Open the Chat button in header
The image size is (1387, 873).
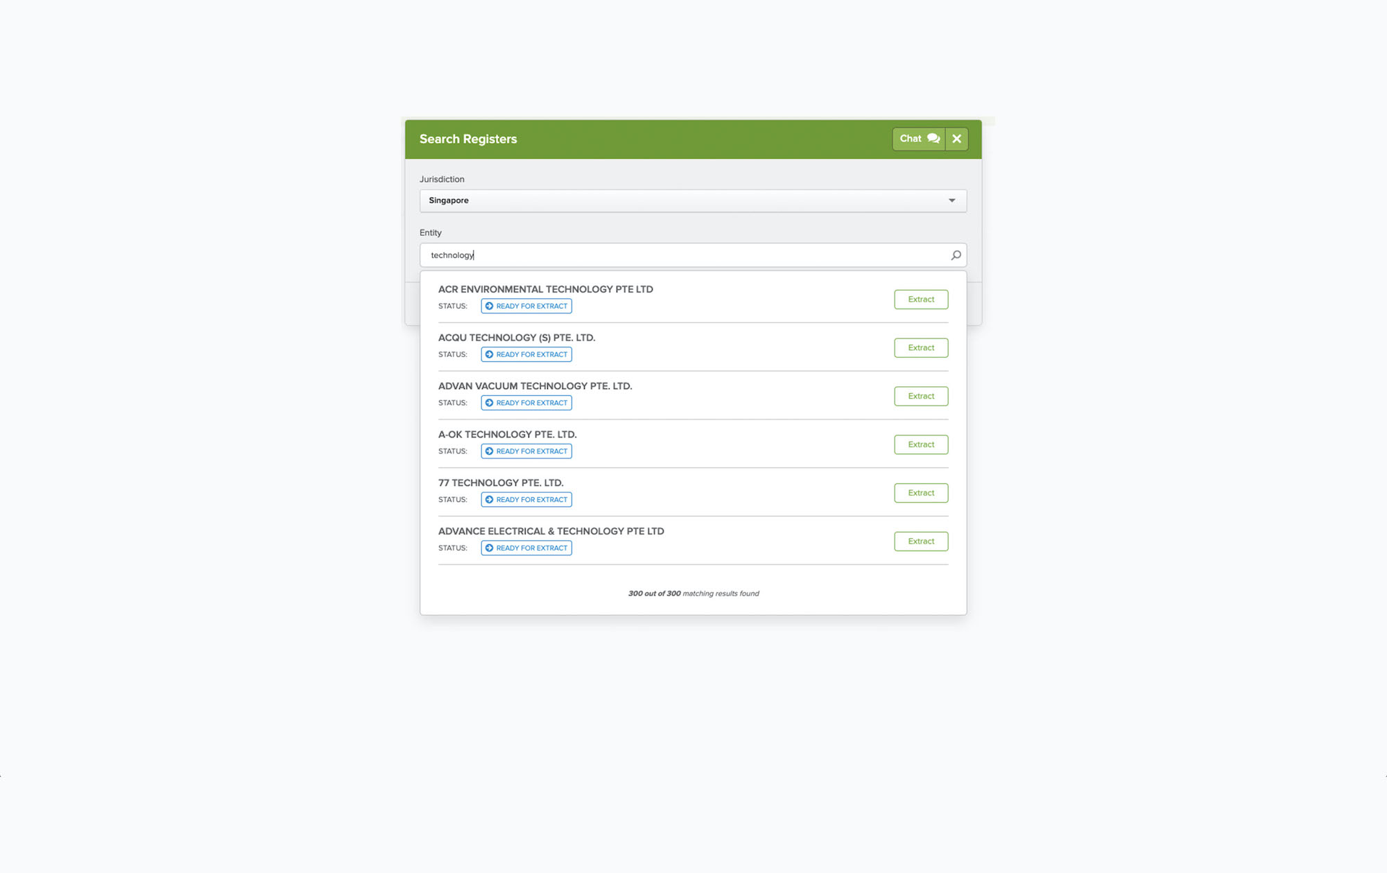919,139
